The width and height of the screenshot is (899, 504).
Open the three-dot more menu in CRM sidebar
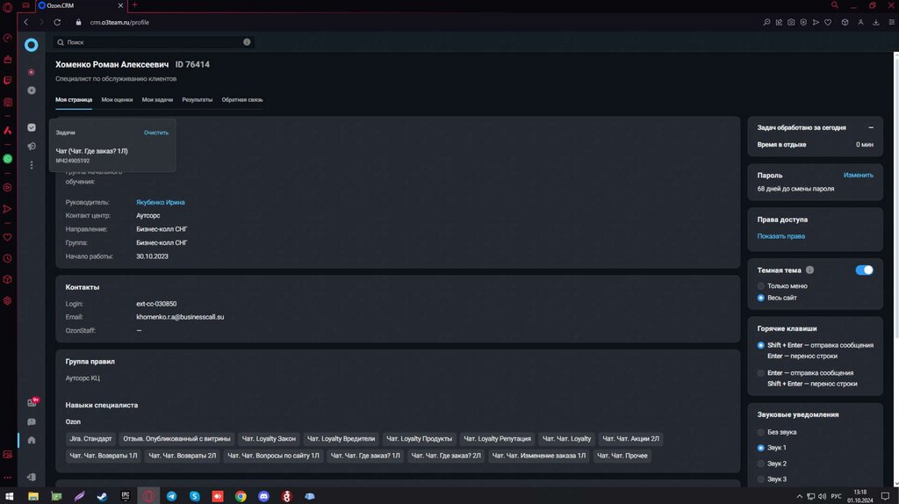pos(32,165)
